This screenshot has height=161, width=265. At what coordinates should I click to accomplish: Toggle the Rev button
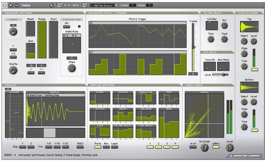pos(106,147)
